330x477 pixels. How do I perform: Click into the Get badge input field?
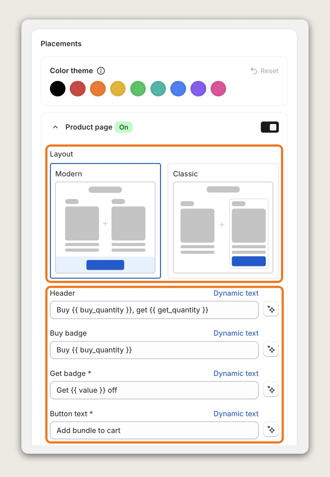coord(154,390)
